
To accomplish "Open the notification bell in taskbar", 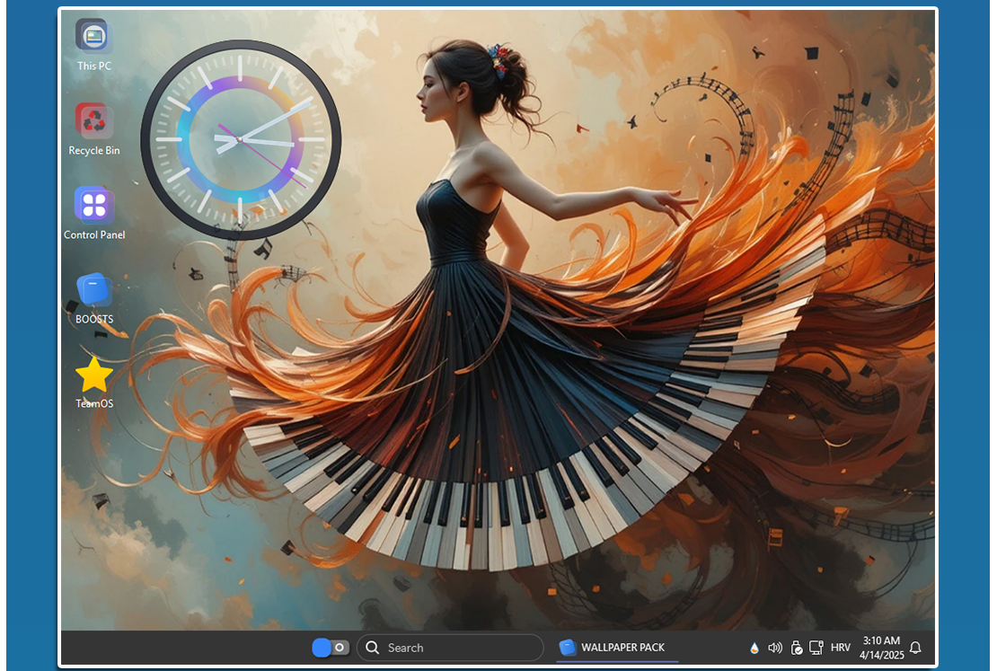I will [x=915, y=648].
